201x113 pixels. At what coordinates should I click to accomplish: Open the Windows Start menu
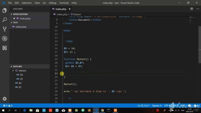point(3,110)
